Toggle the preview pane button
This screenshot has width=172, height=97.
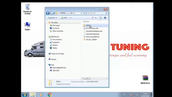coord(100,18)
